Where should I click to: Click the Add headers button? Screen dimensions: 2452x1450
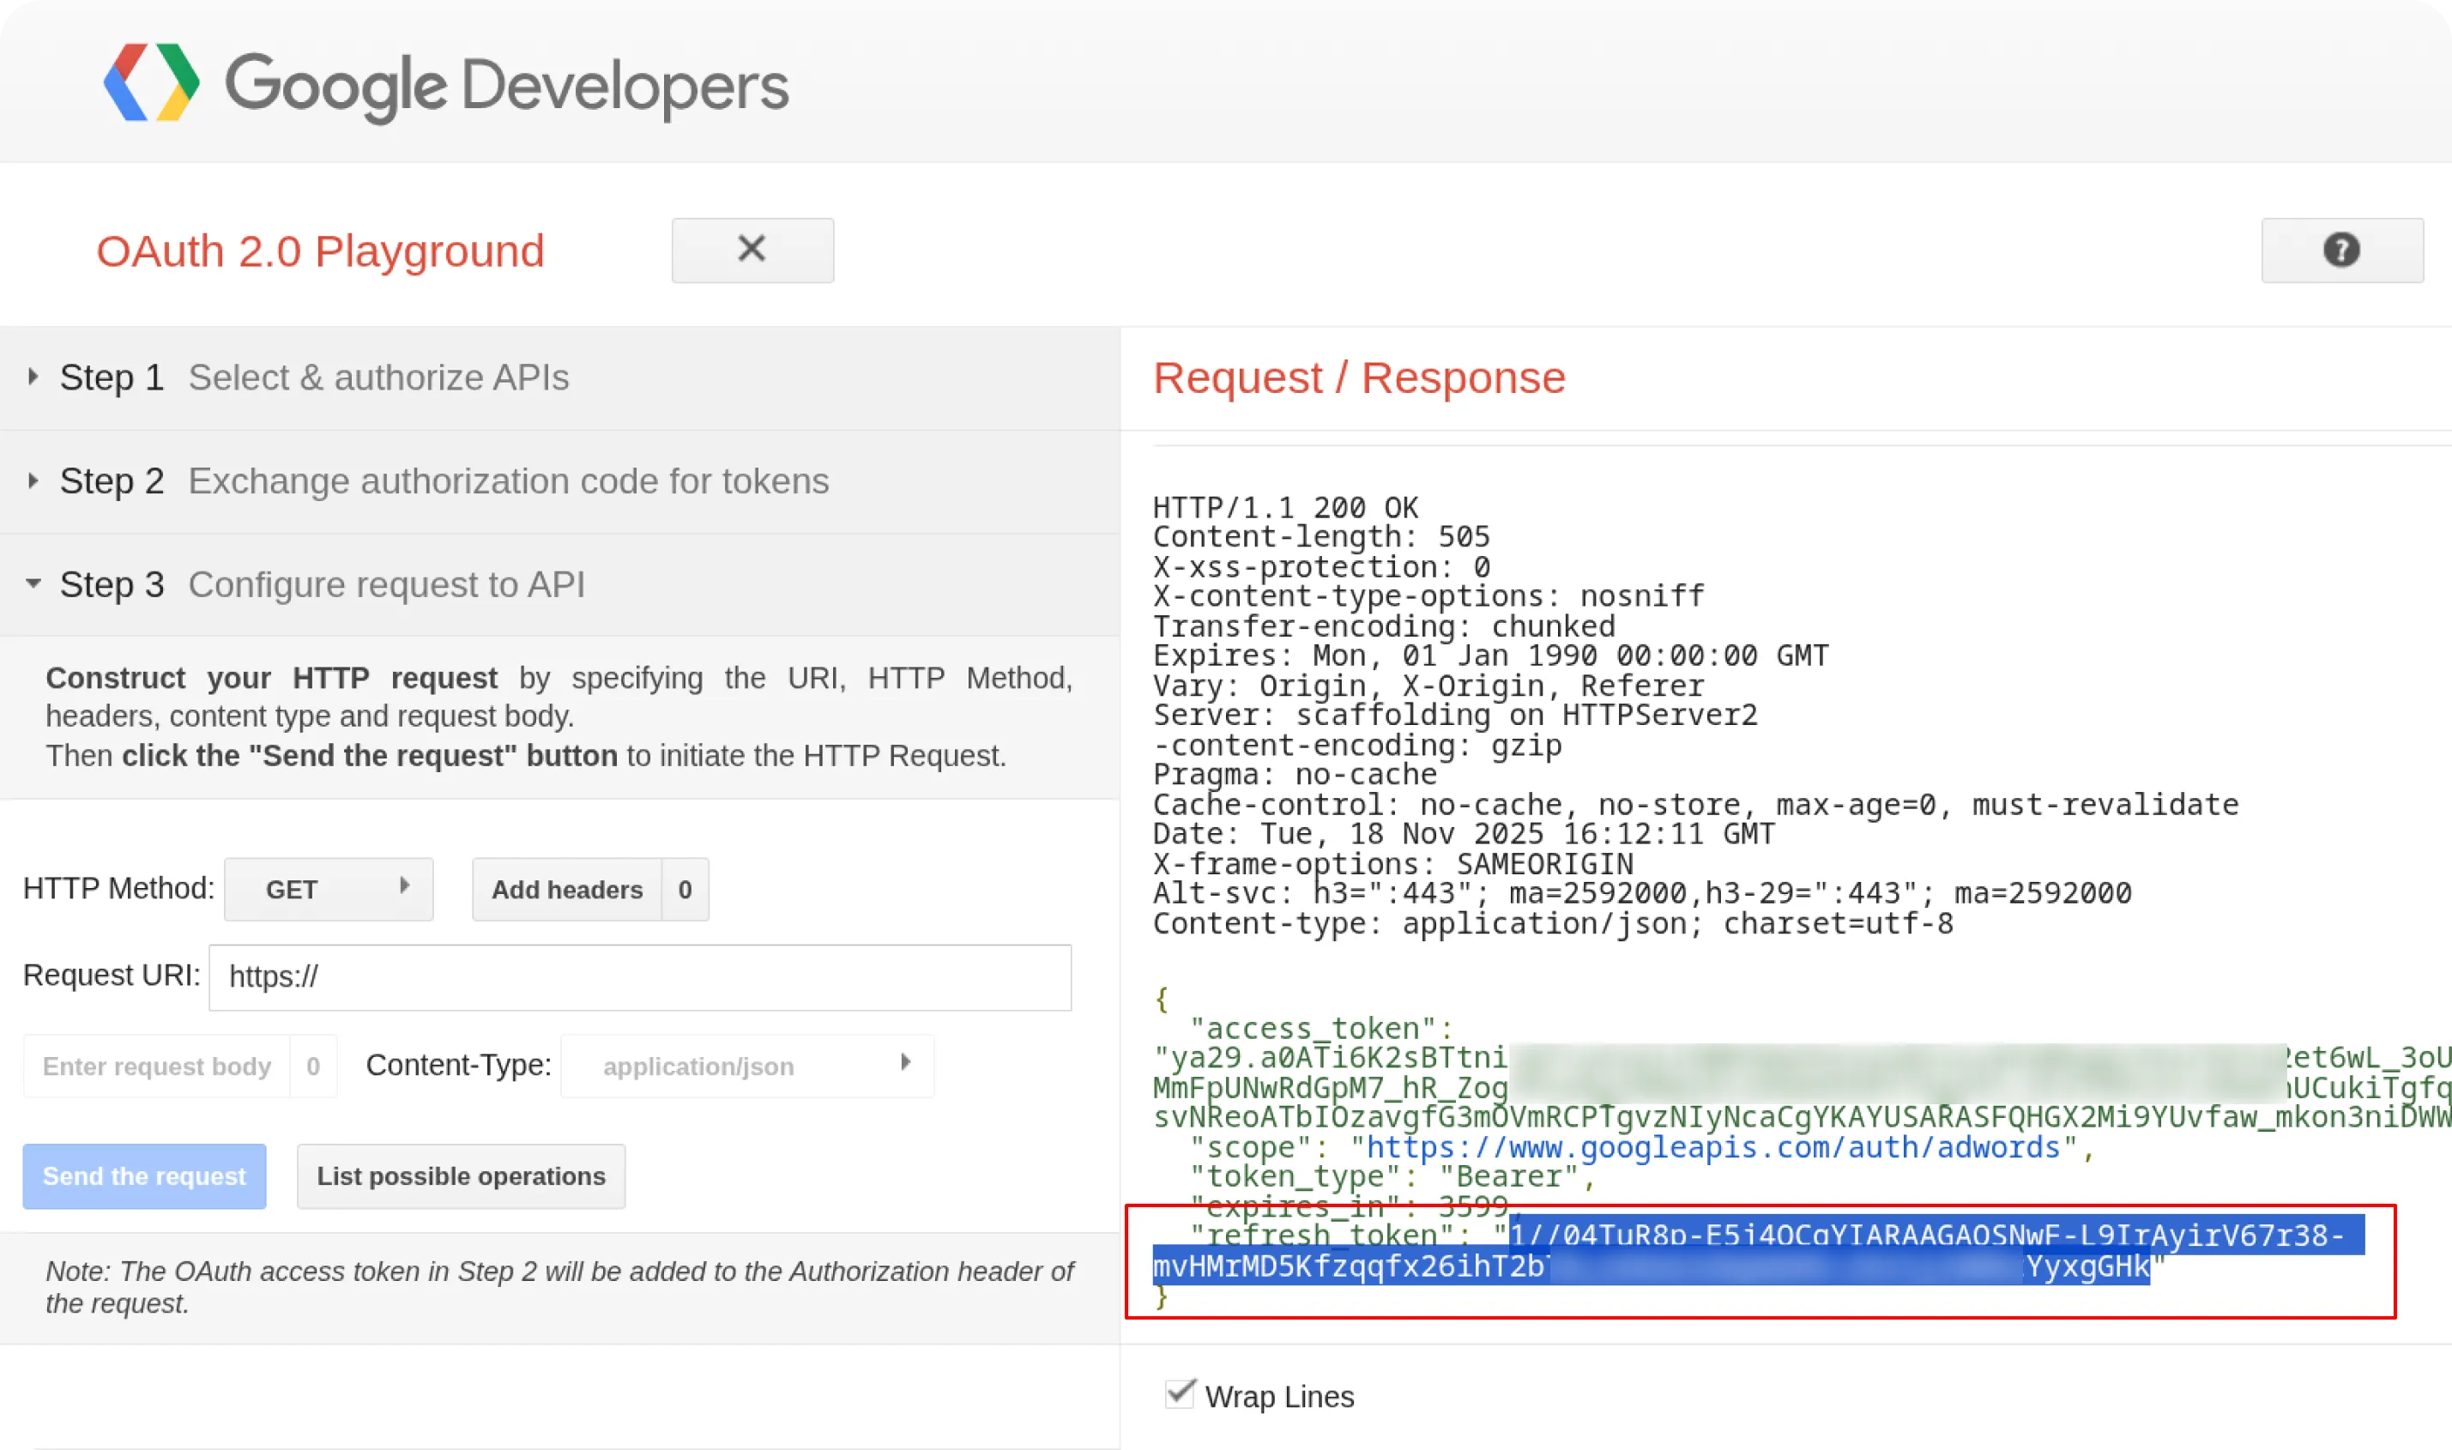565,888
